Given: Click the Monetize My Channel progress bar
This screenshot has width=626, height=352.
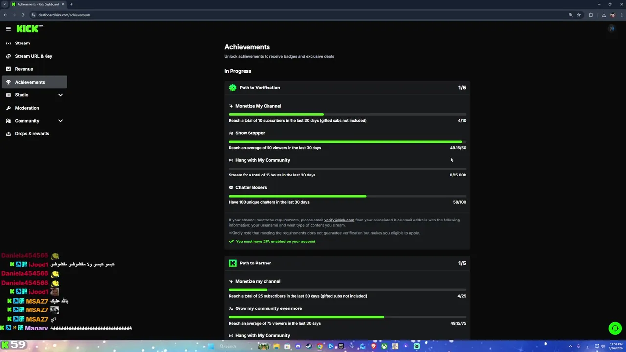Looking at the screenshot, I should [x=347, y=115].
